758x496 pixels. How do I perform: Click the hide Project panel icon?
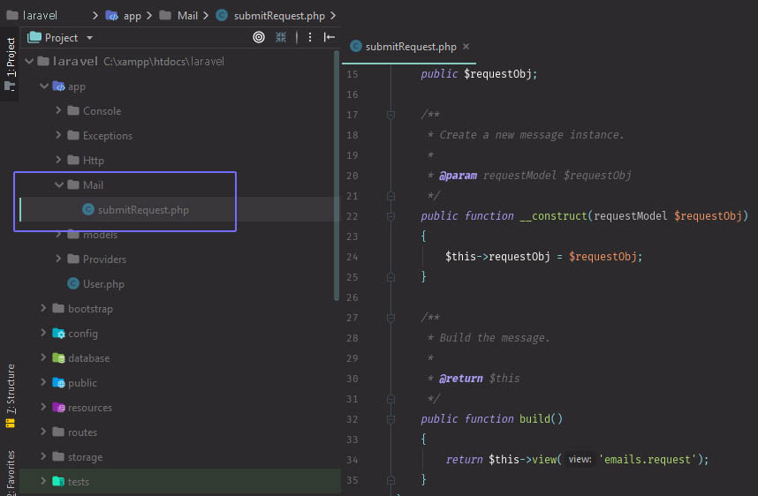[x=330, y=37]
